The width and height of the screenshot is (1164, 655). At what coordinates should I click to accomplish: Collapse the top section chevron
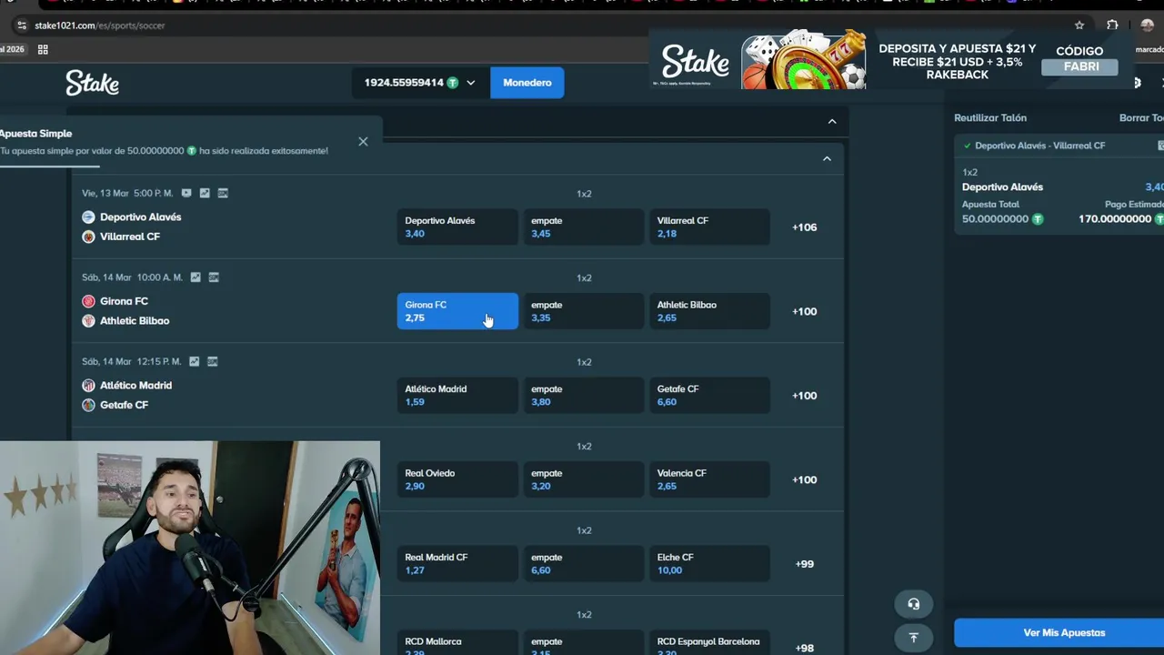point(832,121)
